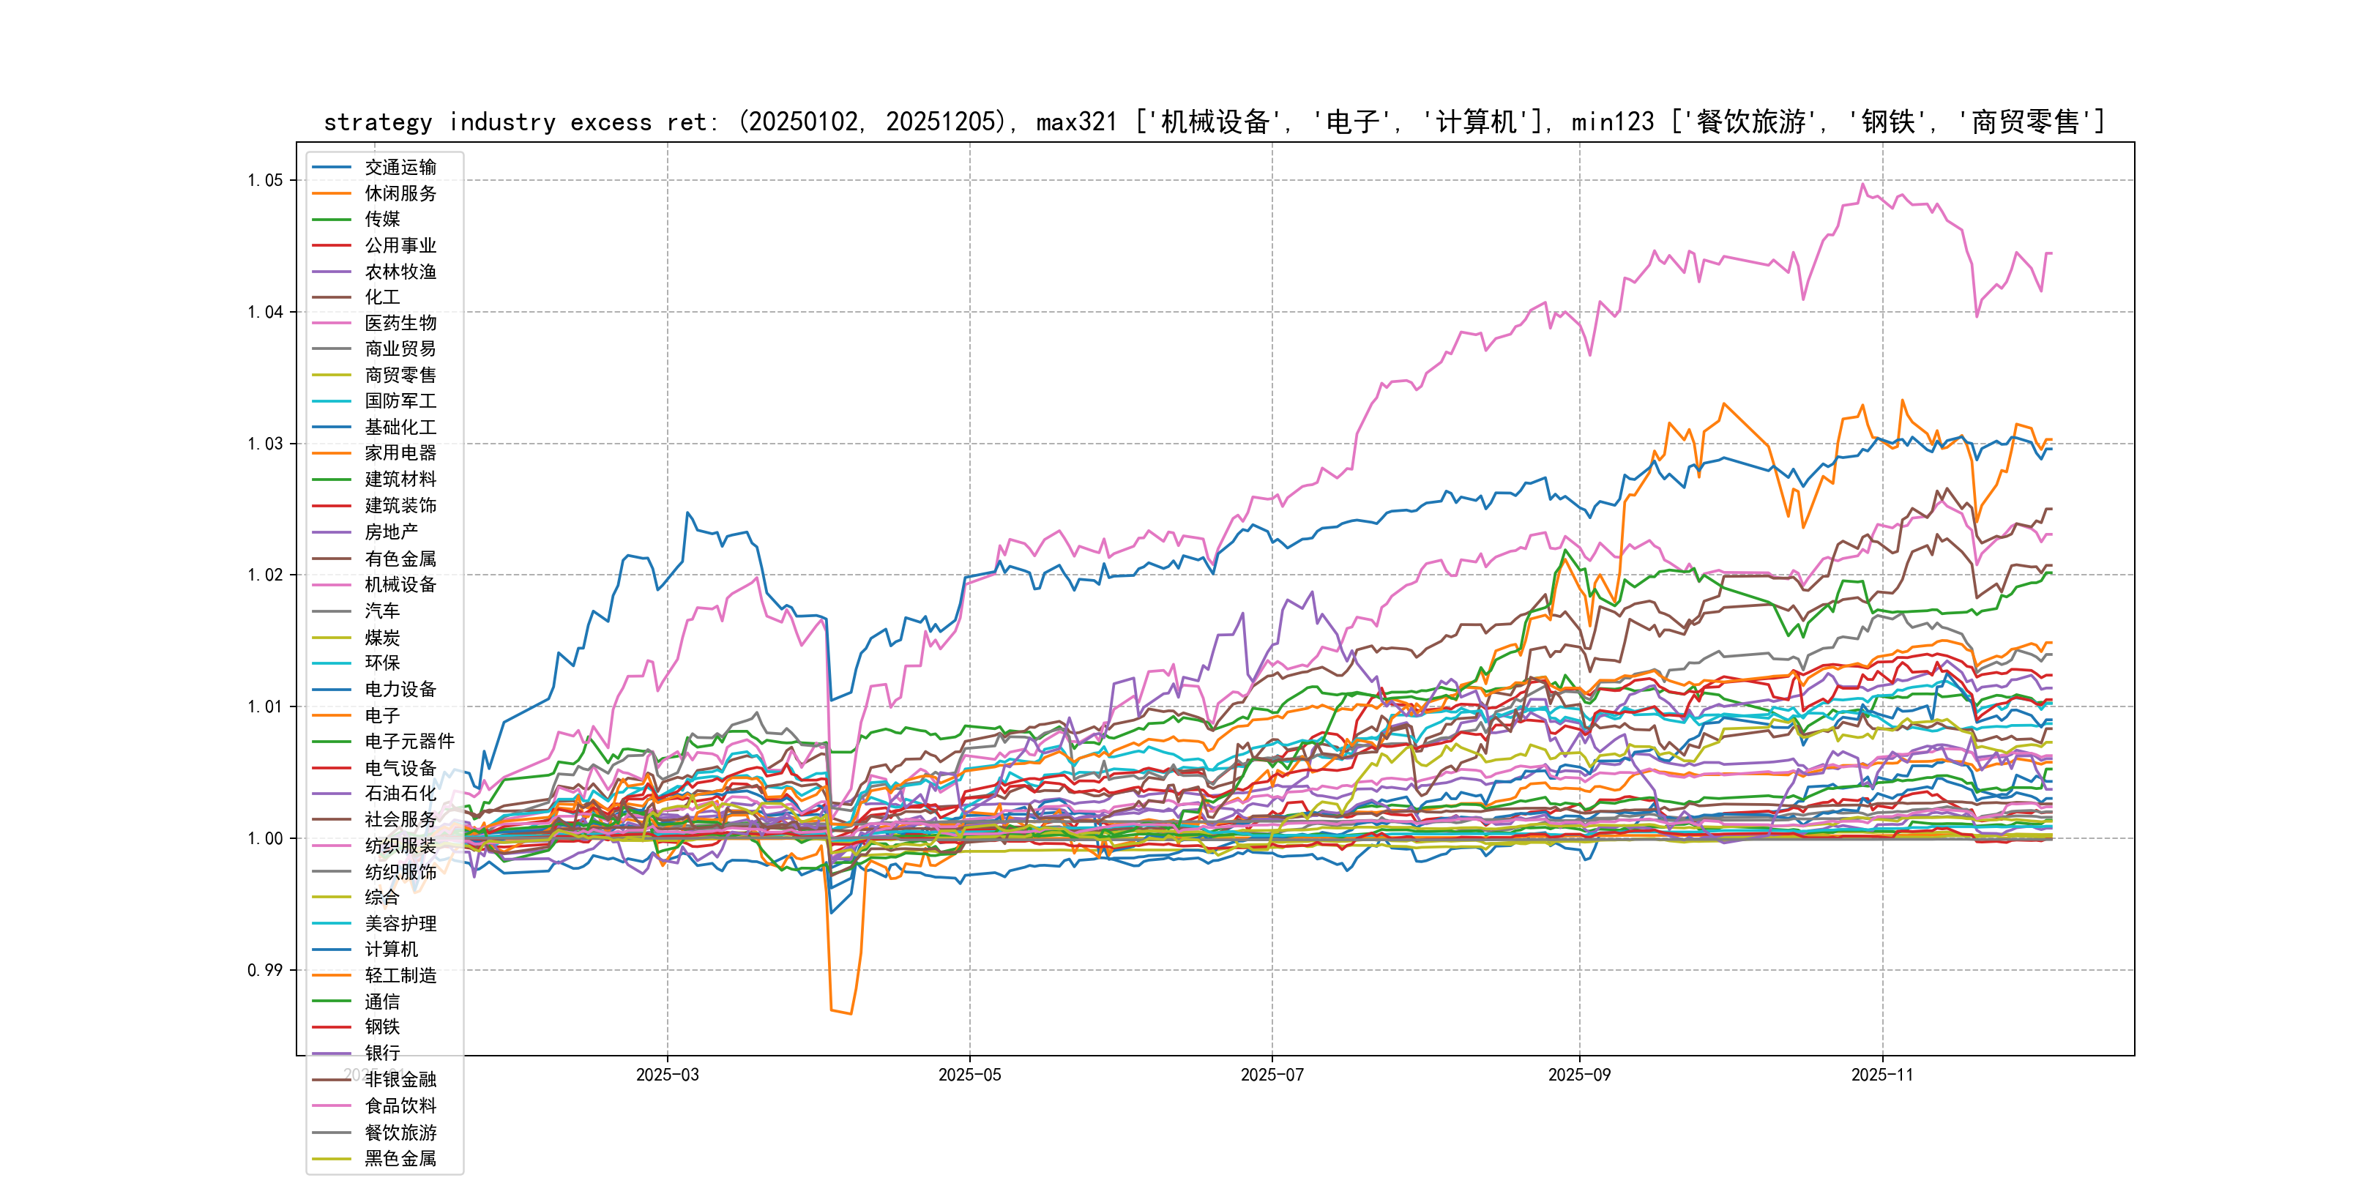Click the 电力设备 legend color line

332,690
